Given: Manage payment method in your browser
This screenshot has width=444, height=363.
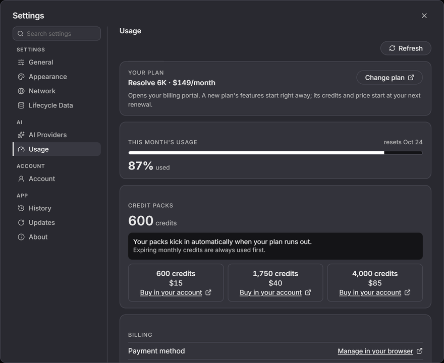Looking at the screenshot, I should point(380,351).
